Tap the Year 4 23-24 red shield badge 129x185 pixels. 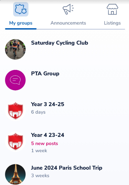[x=15, y=142]
